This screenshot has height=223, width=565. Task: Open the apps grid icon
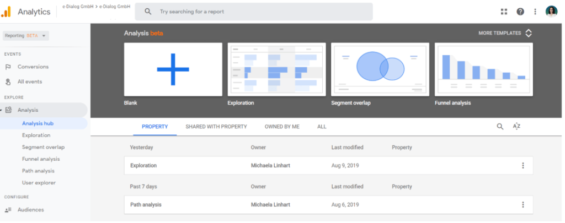tap(504, 12)
